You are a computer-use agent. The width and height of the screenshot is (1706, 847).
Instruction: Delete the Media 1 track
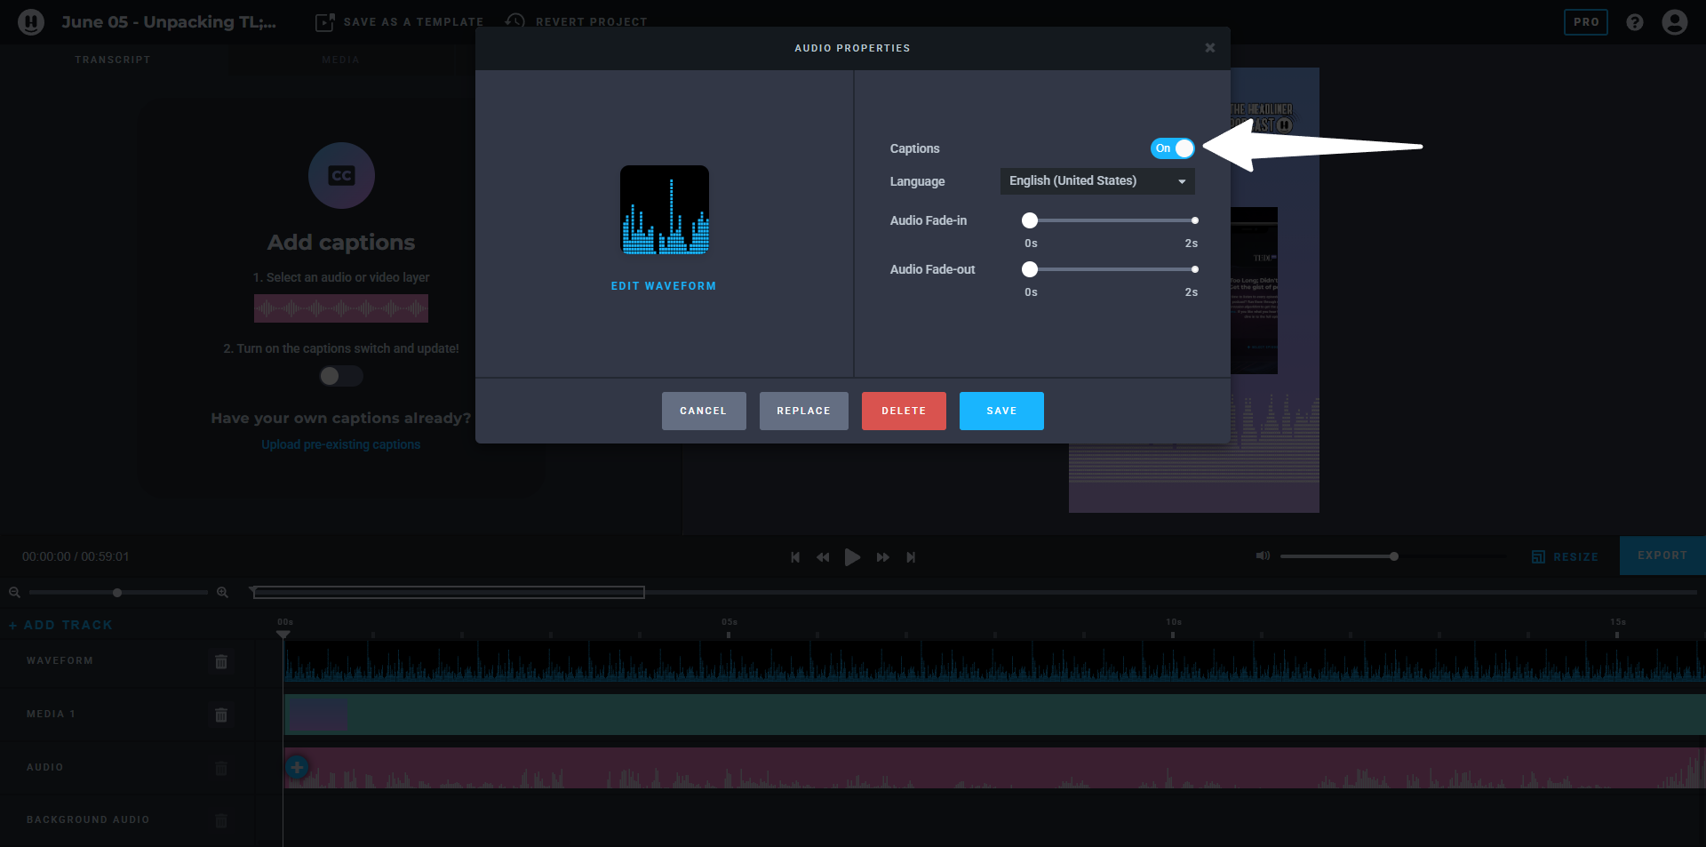[x=221, y=715]
